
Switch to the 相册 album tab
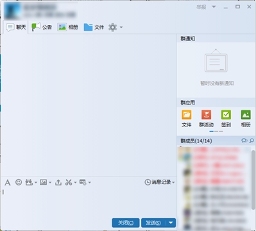click(67, 27)
